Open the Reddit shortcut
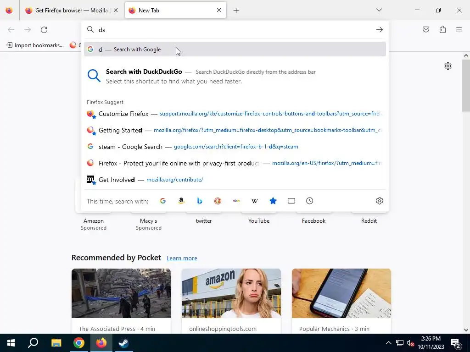 369,221
